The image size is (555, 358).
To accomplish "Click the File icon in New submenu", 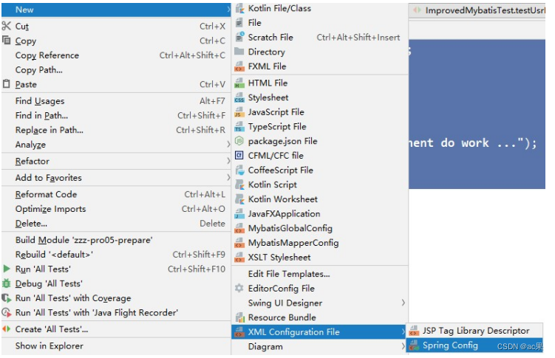I will click(x=239, y=23).
